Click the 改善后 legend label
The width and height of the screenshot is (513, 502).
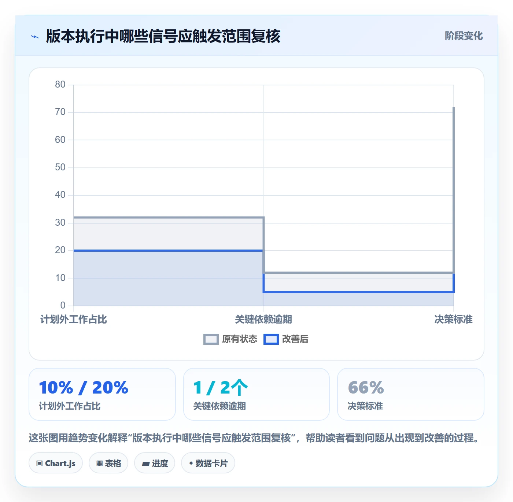(x=295, y=339)
